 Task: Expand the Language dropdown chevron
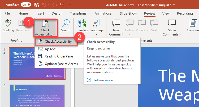[x=97, y=34]
